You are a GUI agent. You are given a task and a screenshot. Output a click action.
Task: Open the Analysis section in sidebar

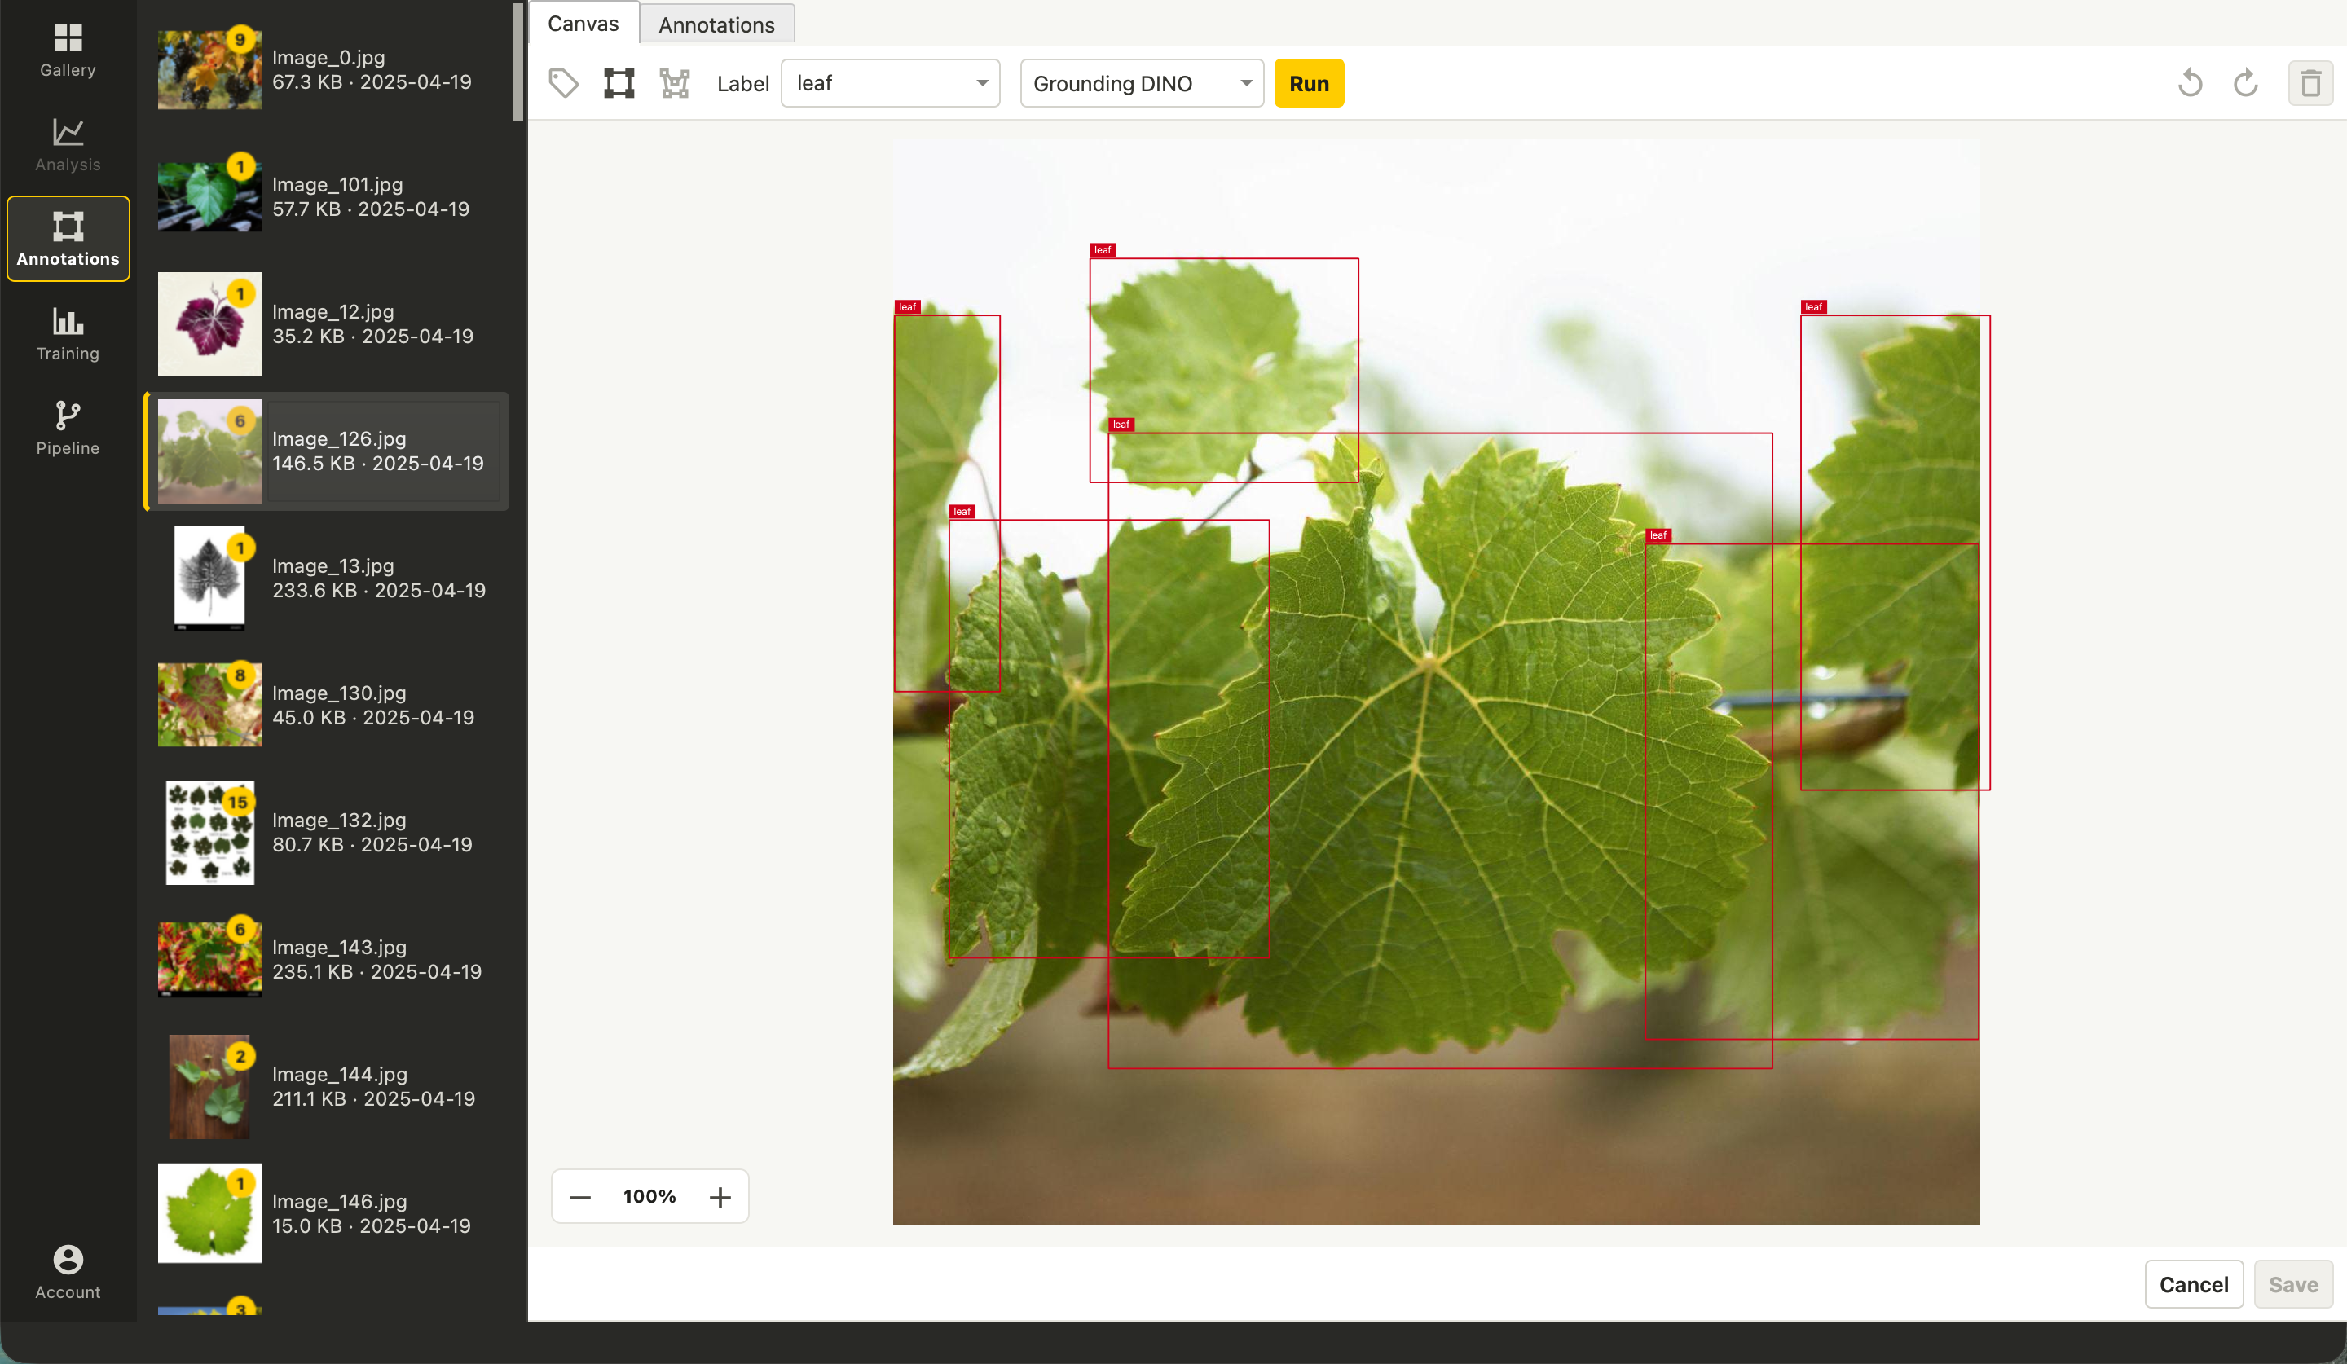coord(68,144)
